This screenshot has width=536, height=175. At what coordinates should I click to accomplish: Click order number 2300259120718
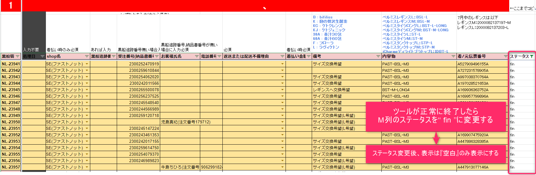144,115
